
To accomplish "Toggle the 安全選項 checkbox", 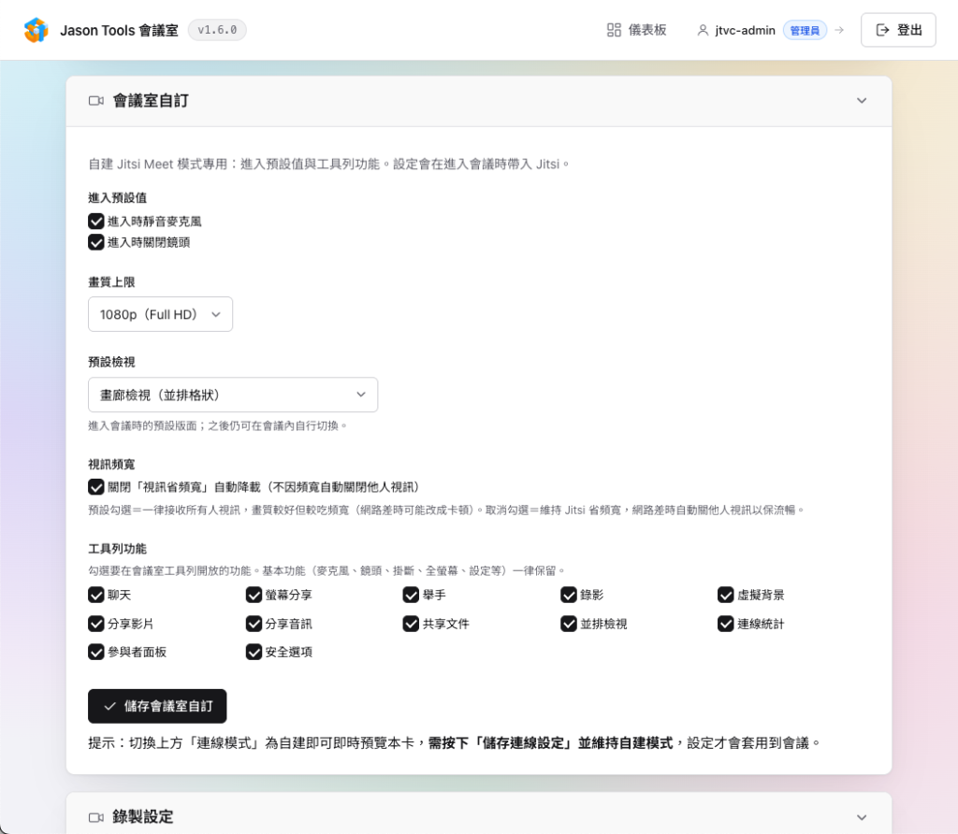I will point(254,652).
